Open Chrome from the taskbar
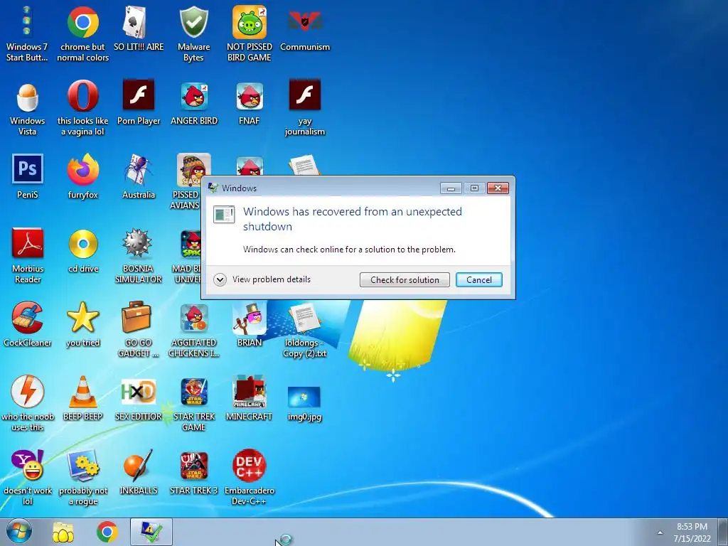Screen dimensions: 728x546 pyautogui.click(x=107, y=532)
